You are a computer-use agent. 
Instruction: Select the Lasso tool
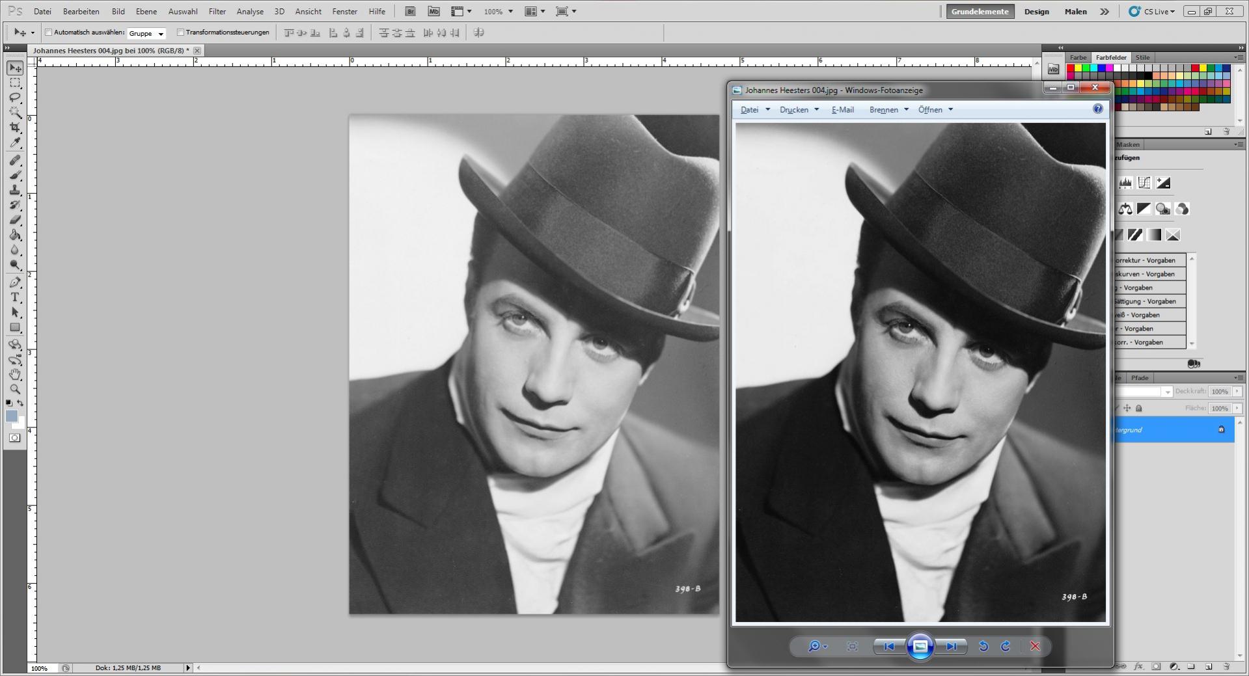[15, 98]
